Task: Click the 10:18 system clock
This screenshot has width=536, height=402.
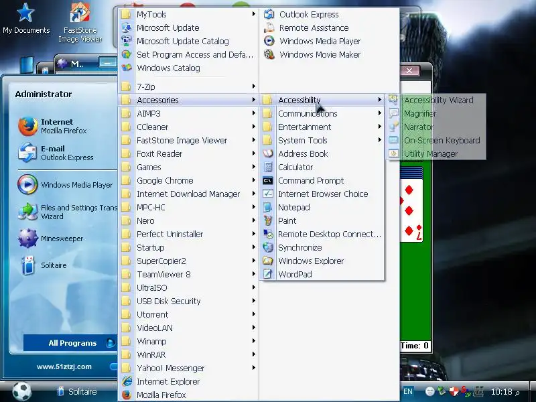Action: click(x=501, y=392)
